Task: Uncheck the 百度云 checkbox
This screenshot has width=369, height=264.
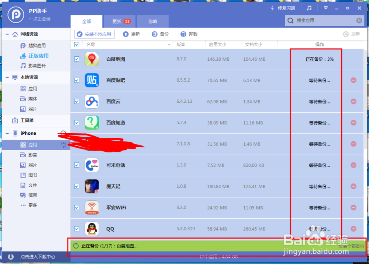Action: click(77, 101)
